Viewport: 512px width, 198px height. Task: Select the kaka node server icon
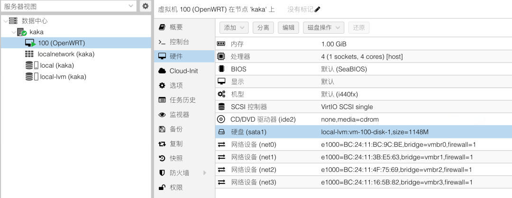point(22,32)
